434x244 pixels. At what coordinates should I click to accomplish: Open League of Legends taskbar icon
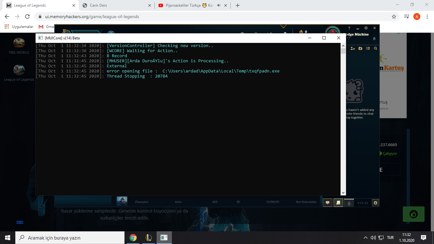coord(149,238)
